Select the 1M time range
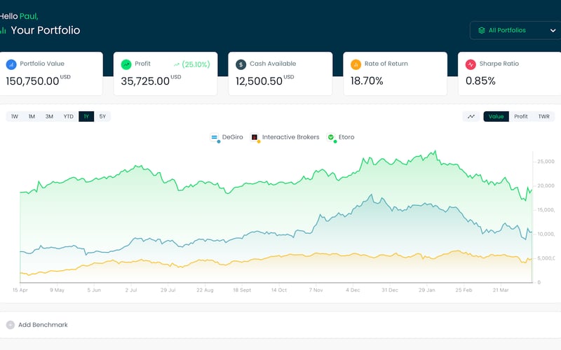 pos(32,116)
